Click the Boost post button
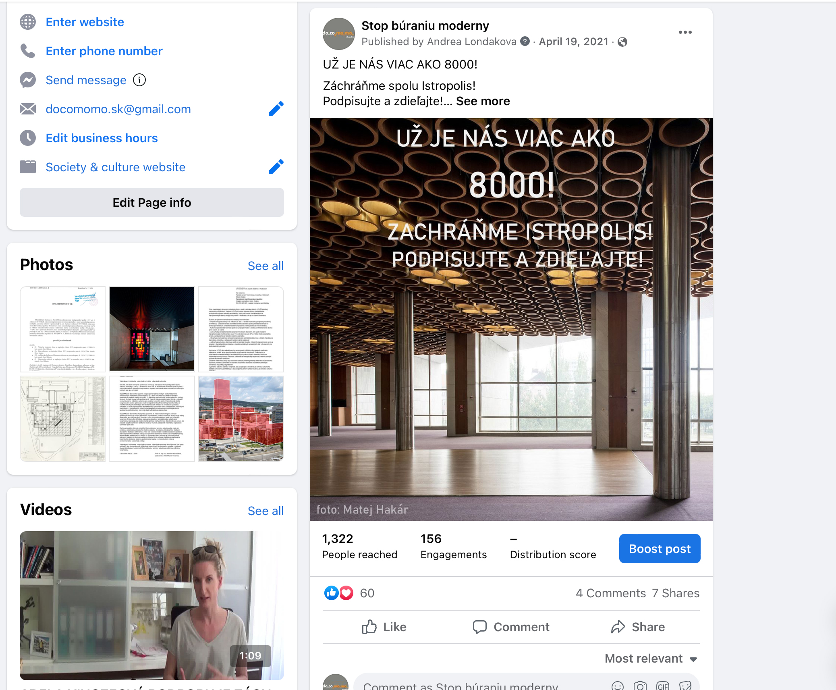The image size is (836, 690). 660,549
